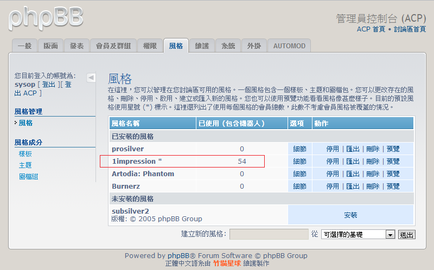Open the 可選擇的基礎 dropdown
The width and height of the screenshot is (434, 270).
pos(358,234)
